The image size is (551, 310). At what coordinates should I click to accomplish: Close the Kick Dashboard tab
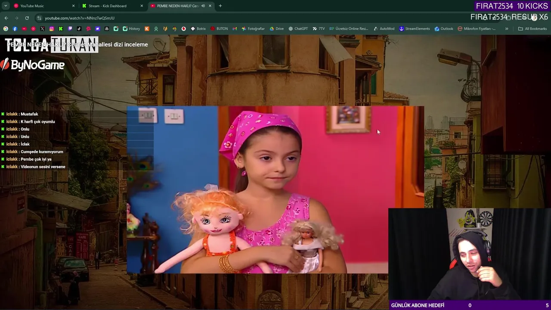(x=142, y=6)
